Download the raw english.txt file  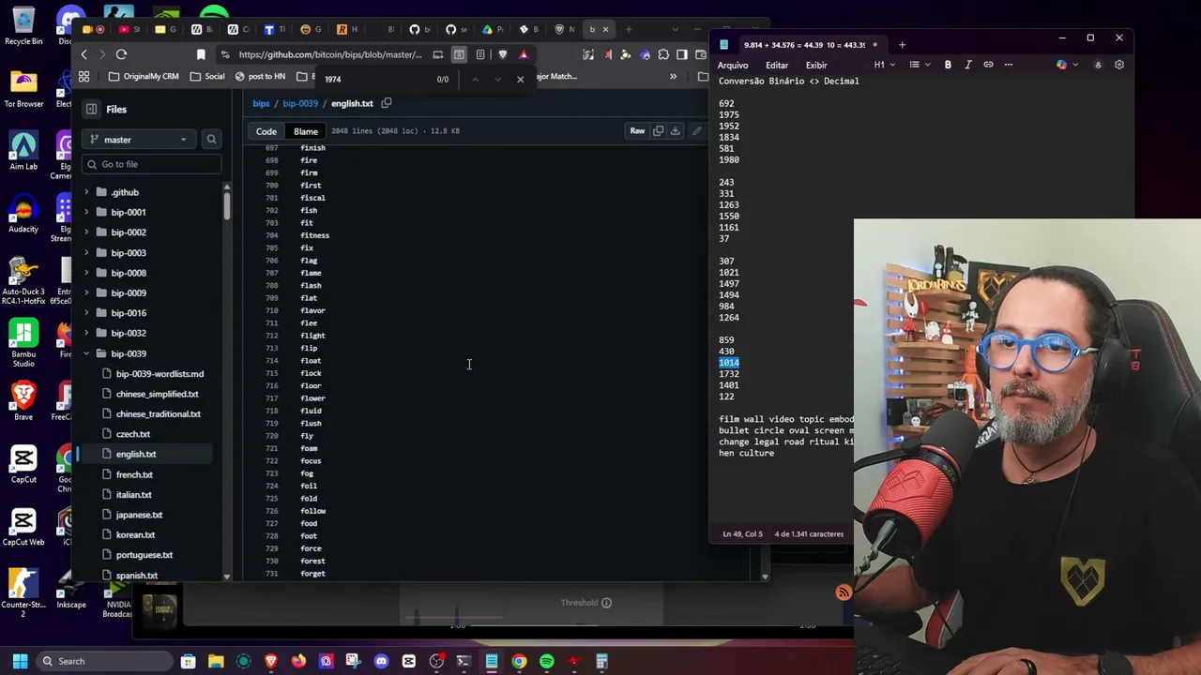coord(675,131)
